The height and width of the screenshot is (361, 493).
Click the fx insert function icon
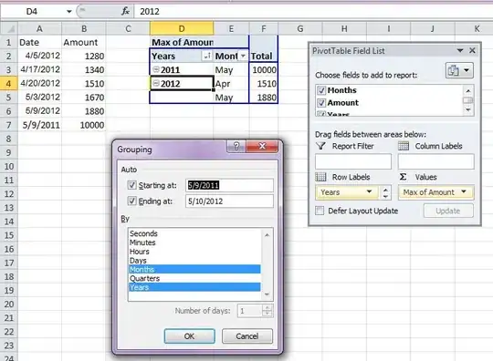point(125,11)
